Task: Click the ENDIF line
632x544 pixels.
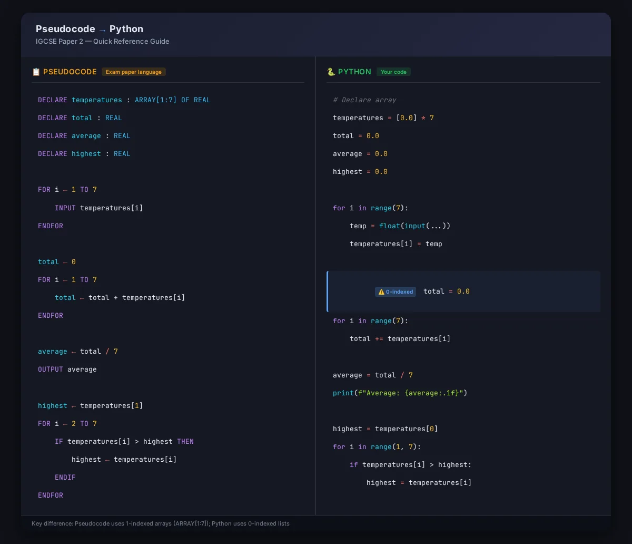Action: click(65, 478)
